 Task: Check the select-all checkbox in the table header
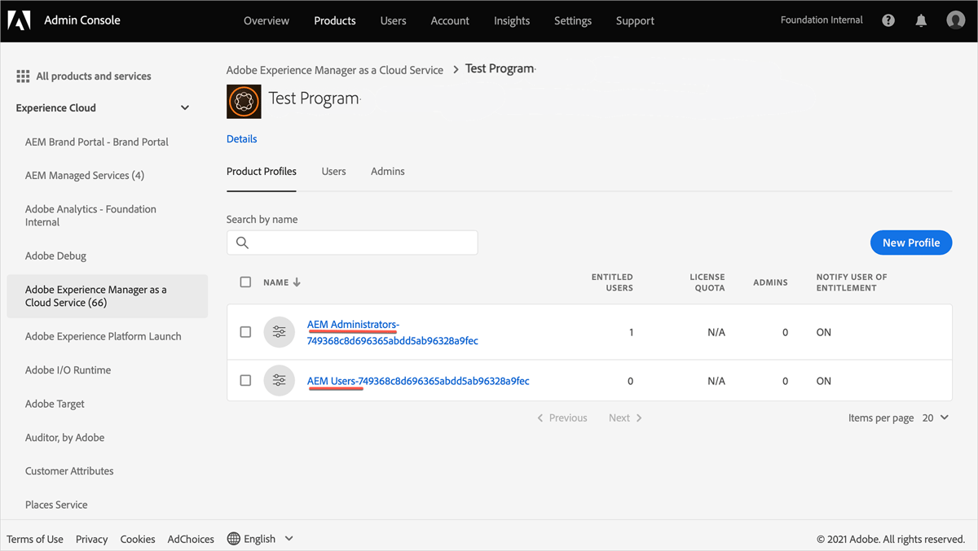[x=245, y=282]
